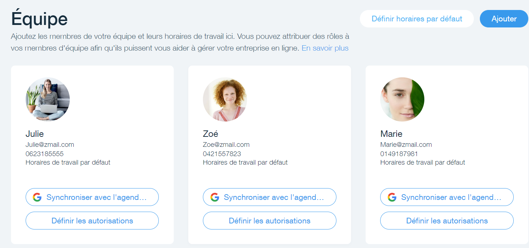Click Julie's email Julie@zmail.com
529x248 pixels.
click(x=50, y=145)
